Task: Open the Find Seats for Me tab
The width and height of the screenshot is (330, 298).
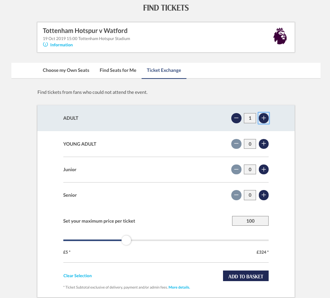Action: pos(118,70)
